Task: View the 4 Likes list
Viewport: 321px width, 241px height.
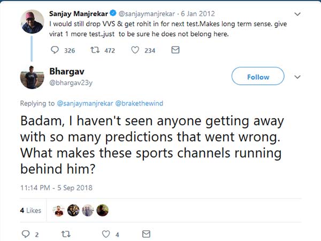Action: coord(30,210)
